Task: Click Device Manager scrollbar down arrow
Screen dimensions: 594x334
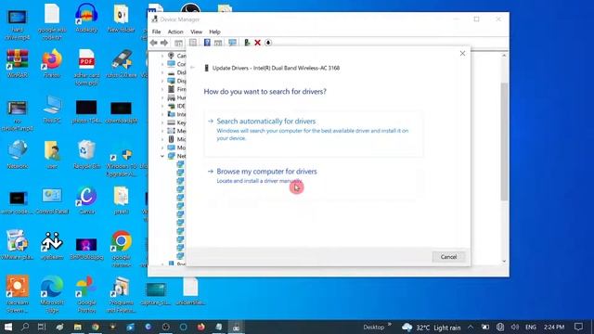Action: click(x=504, y=261)
